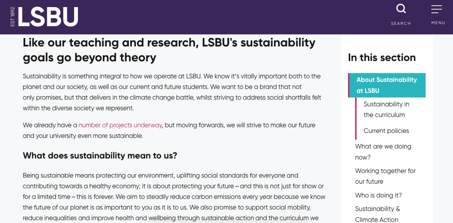The image size is (453, 223).
Task: Click 'What does sustainability mean to us?' subheading
Action: point(100,155)
